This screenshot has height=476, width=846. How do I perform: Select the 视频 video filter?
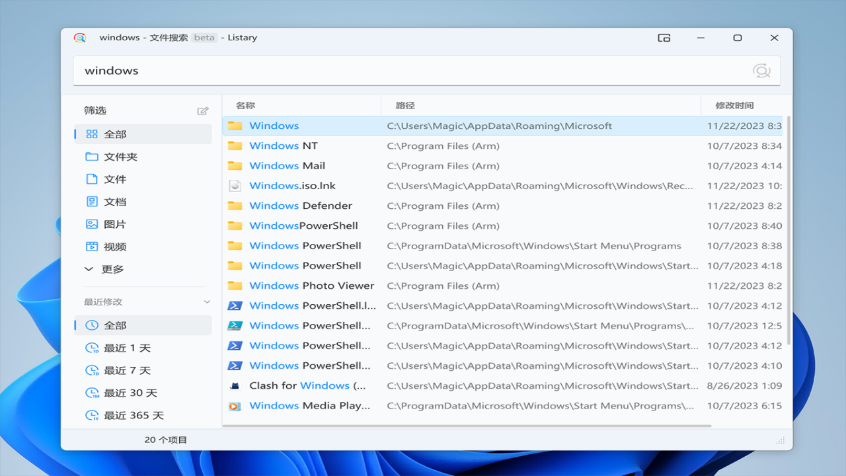[x=114, y=247]
